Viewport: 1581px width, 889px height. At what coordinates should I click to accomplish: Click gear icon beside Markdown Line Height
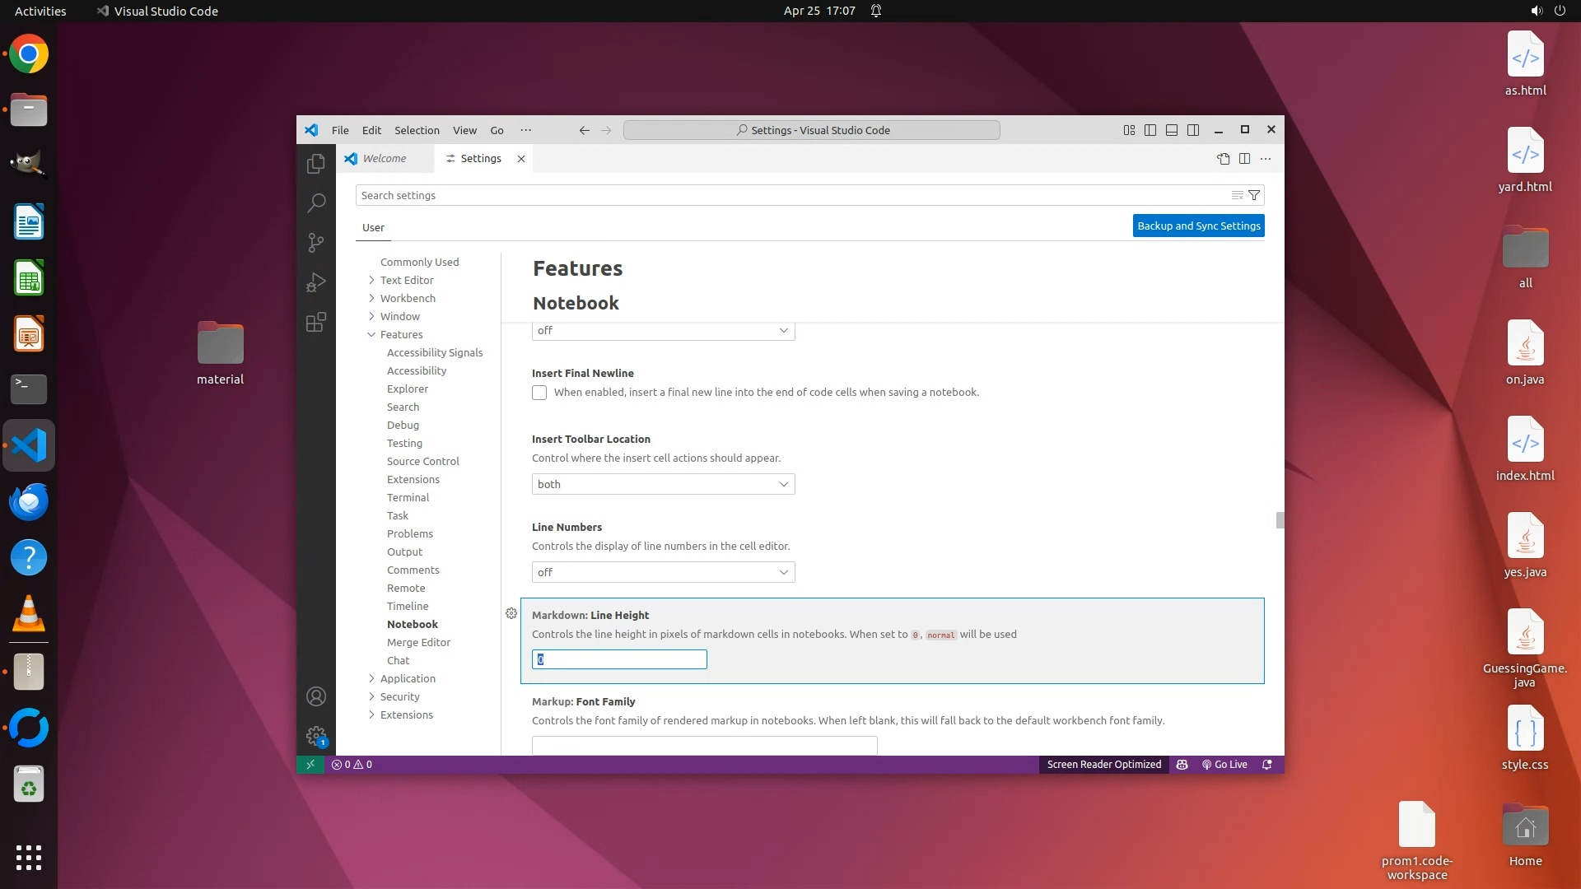point(511,613)
